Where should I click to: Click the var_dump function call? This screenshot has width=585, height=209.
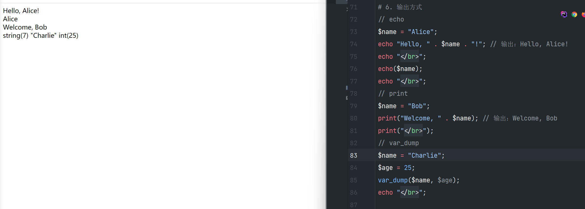coord(393,180)
